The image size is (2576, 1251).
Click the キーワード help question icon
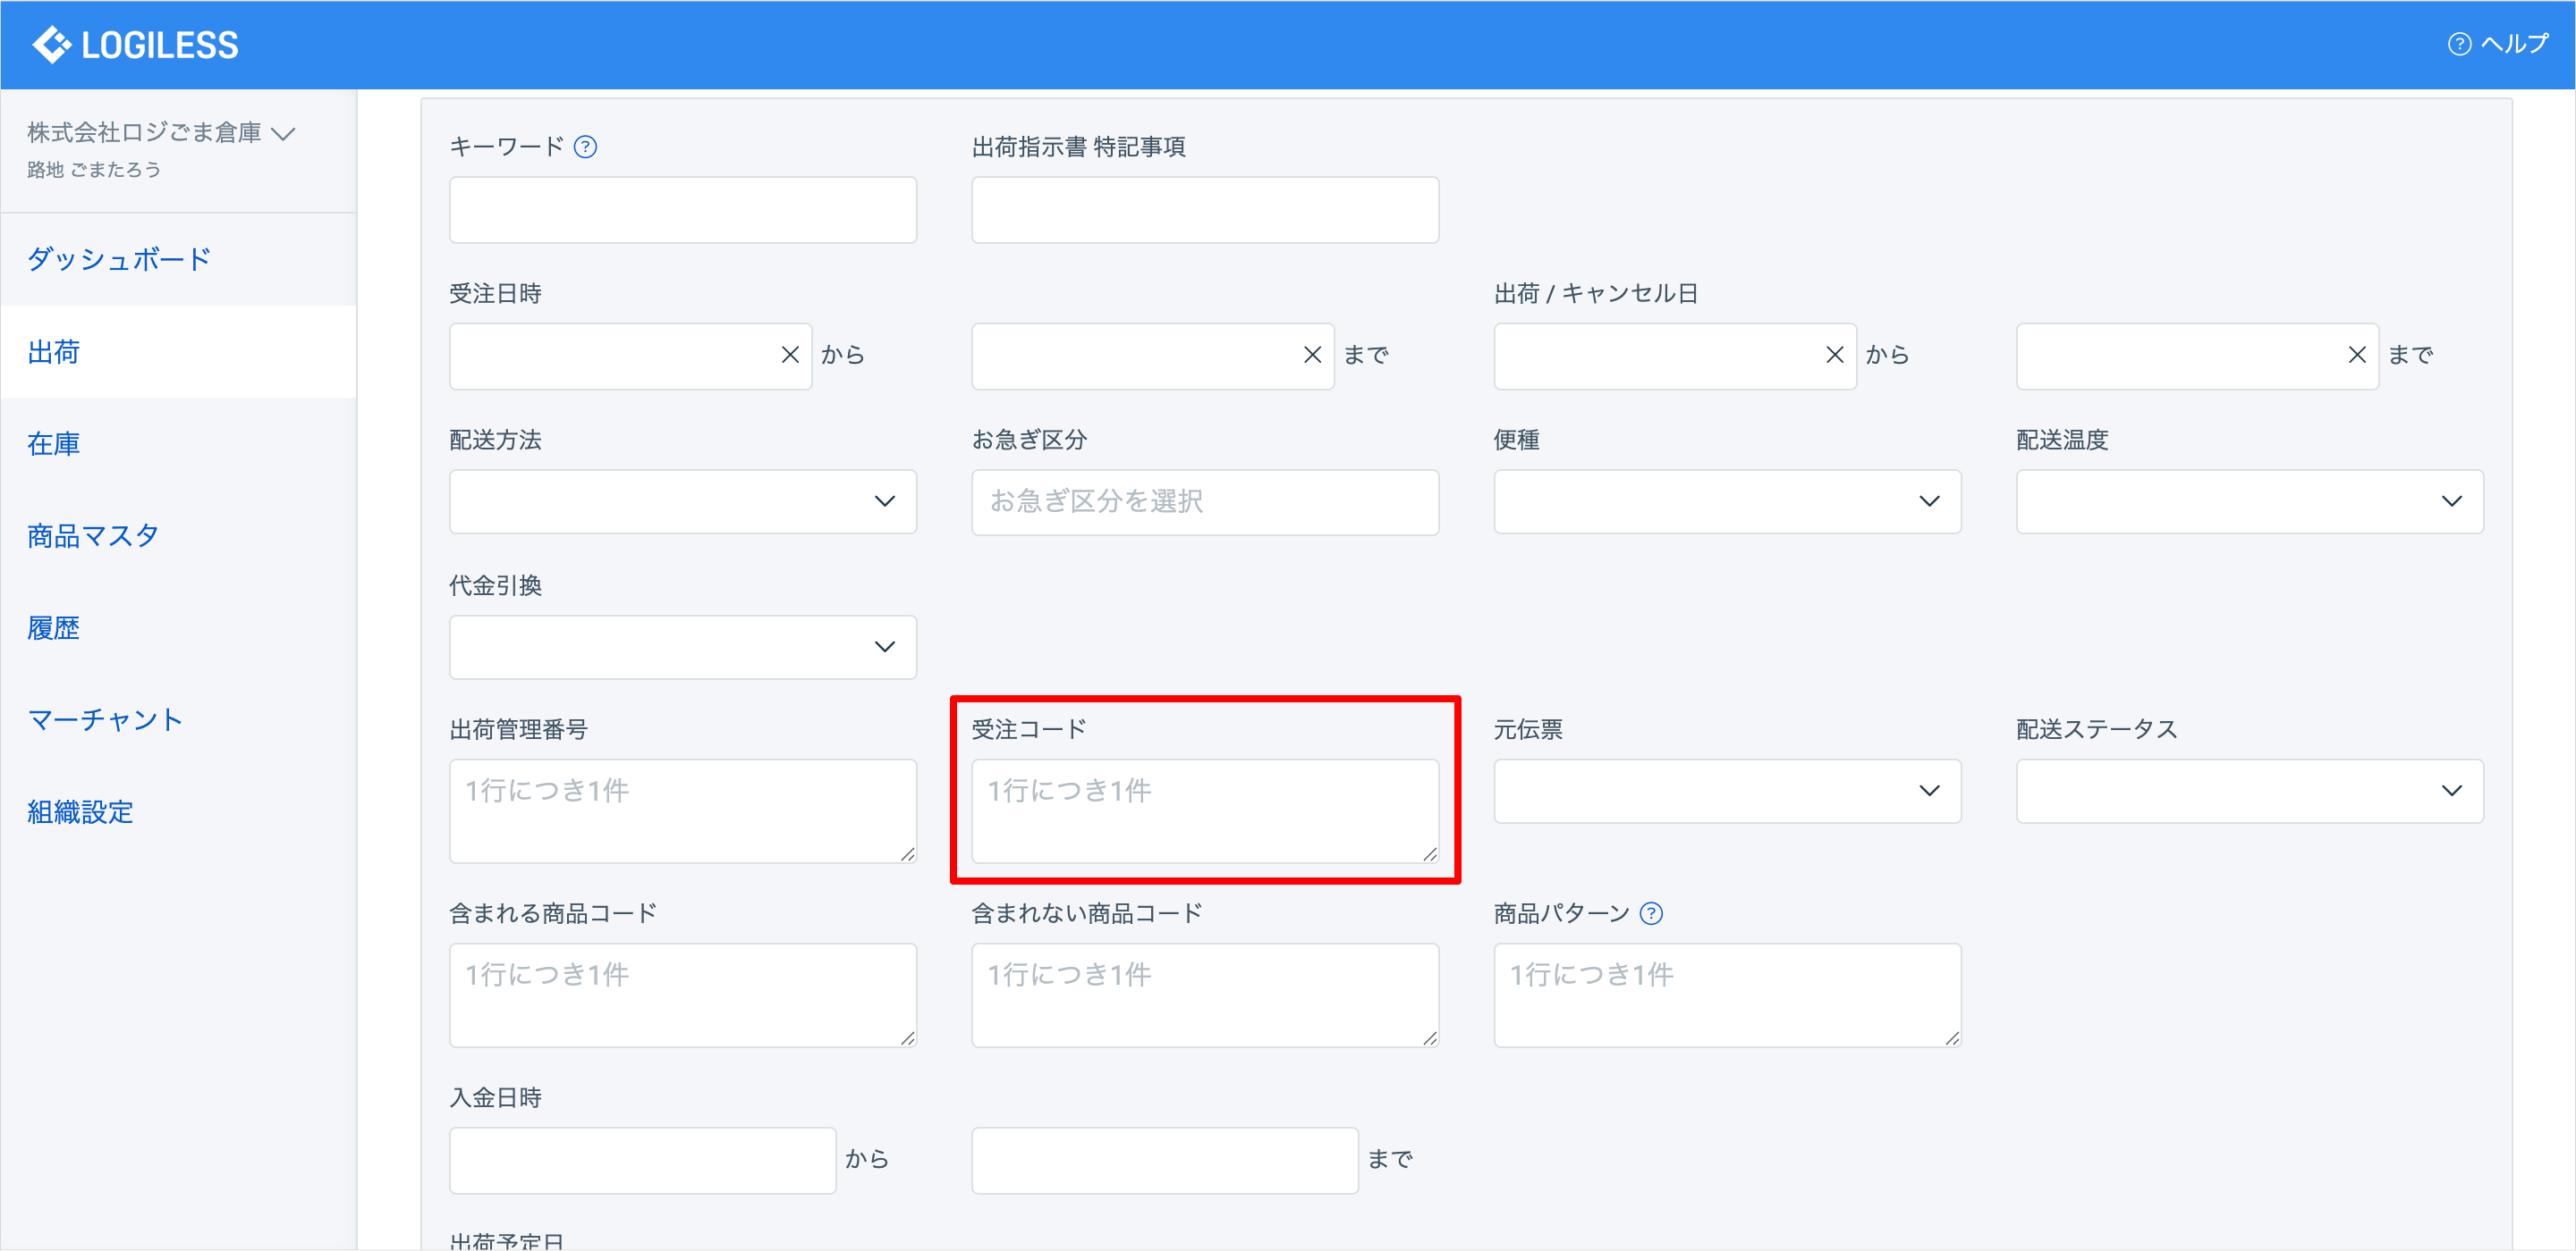585,147
